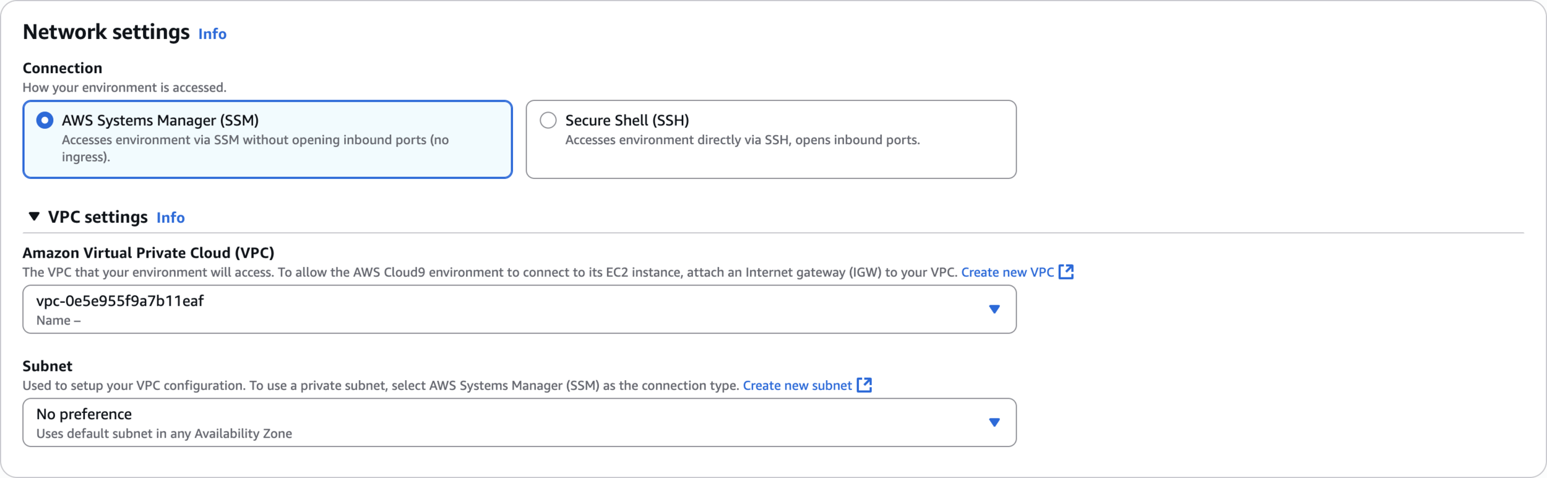This screenshot has width=1547, height=478.
Task: Open the Info link beside VPC settings
Action: click(x=170, y=217)
